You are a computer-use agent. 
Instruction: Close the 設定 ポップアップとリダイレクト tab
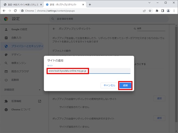pyautogui.click(x=83, y=5)
